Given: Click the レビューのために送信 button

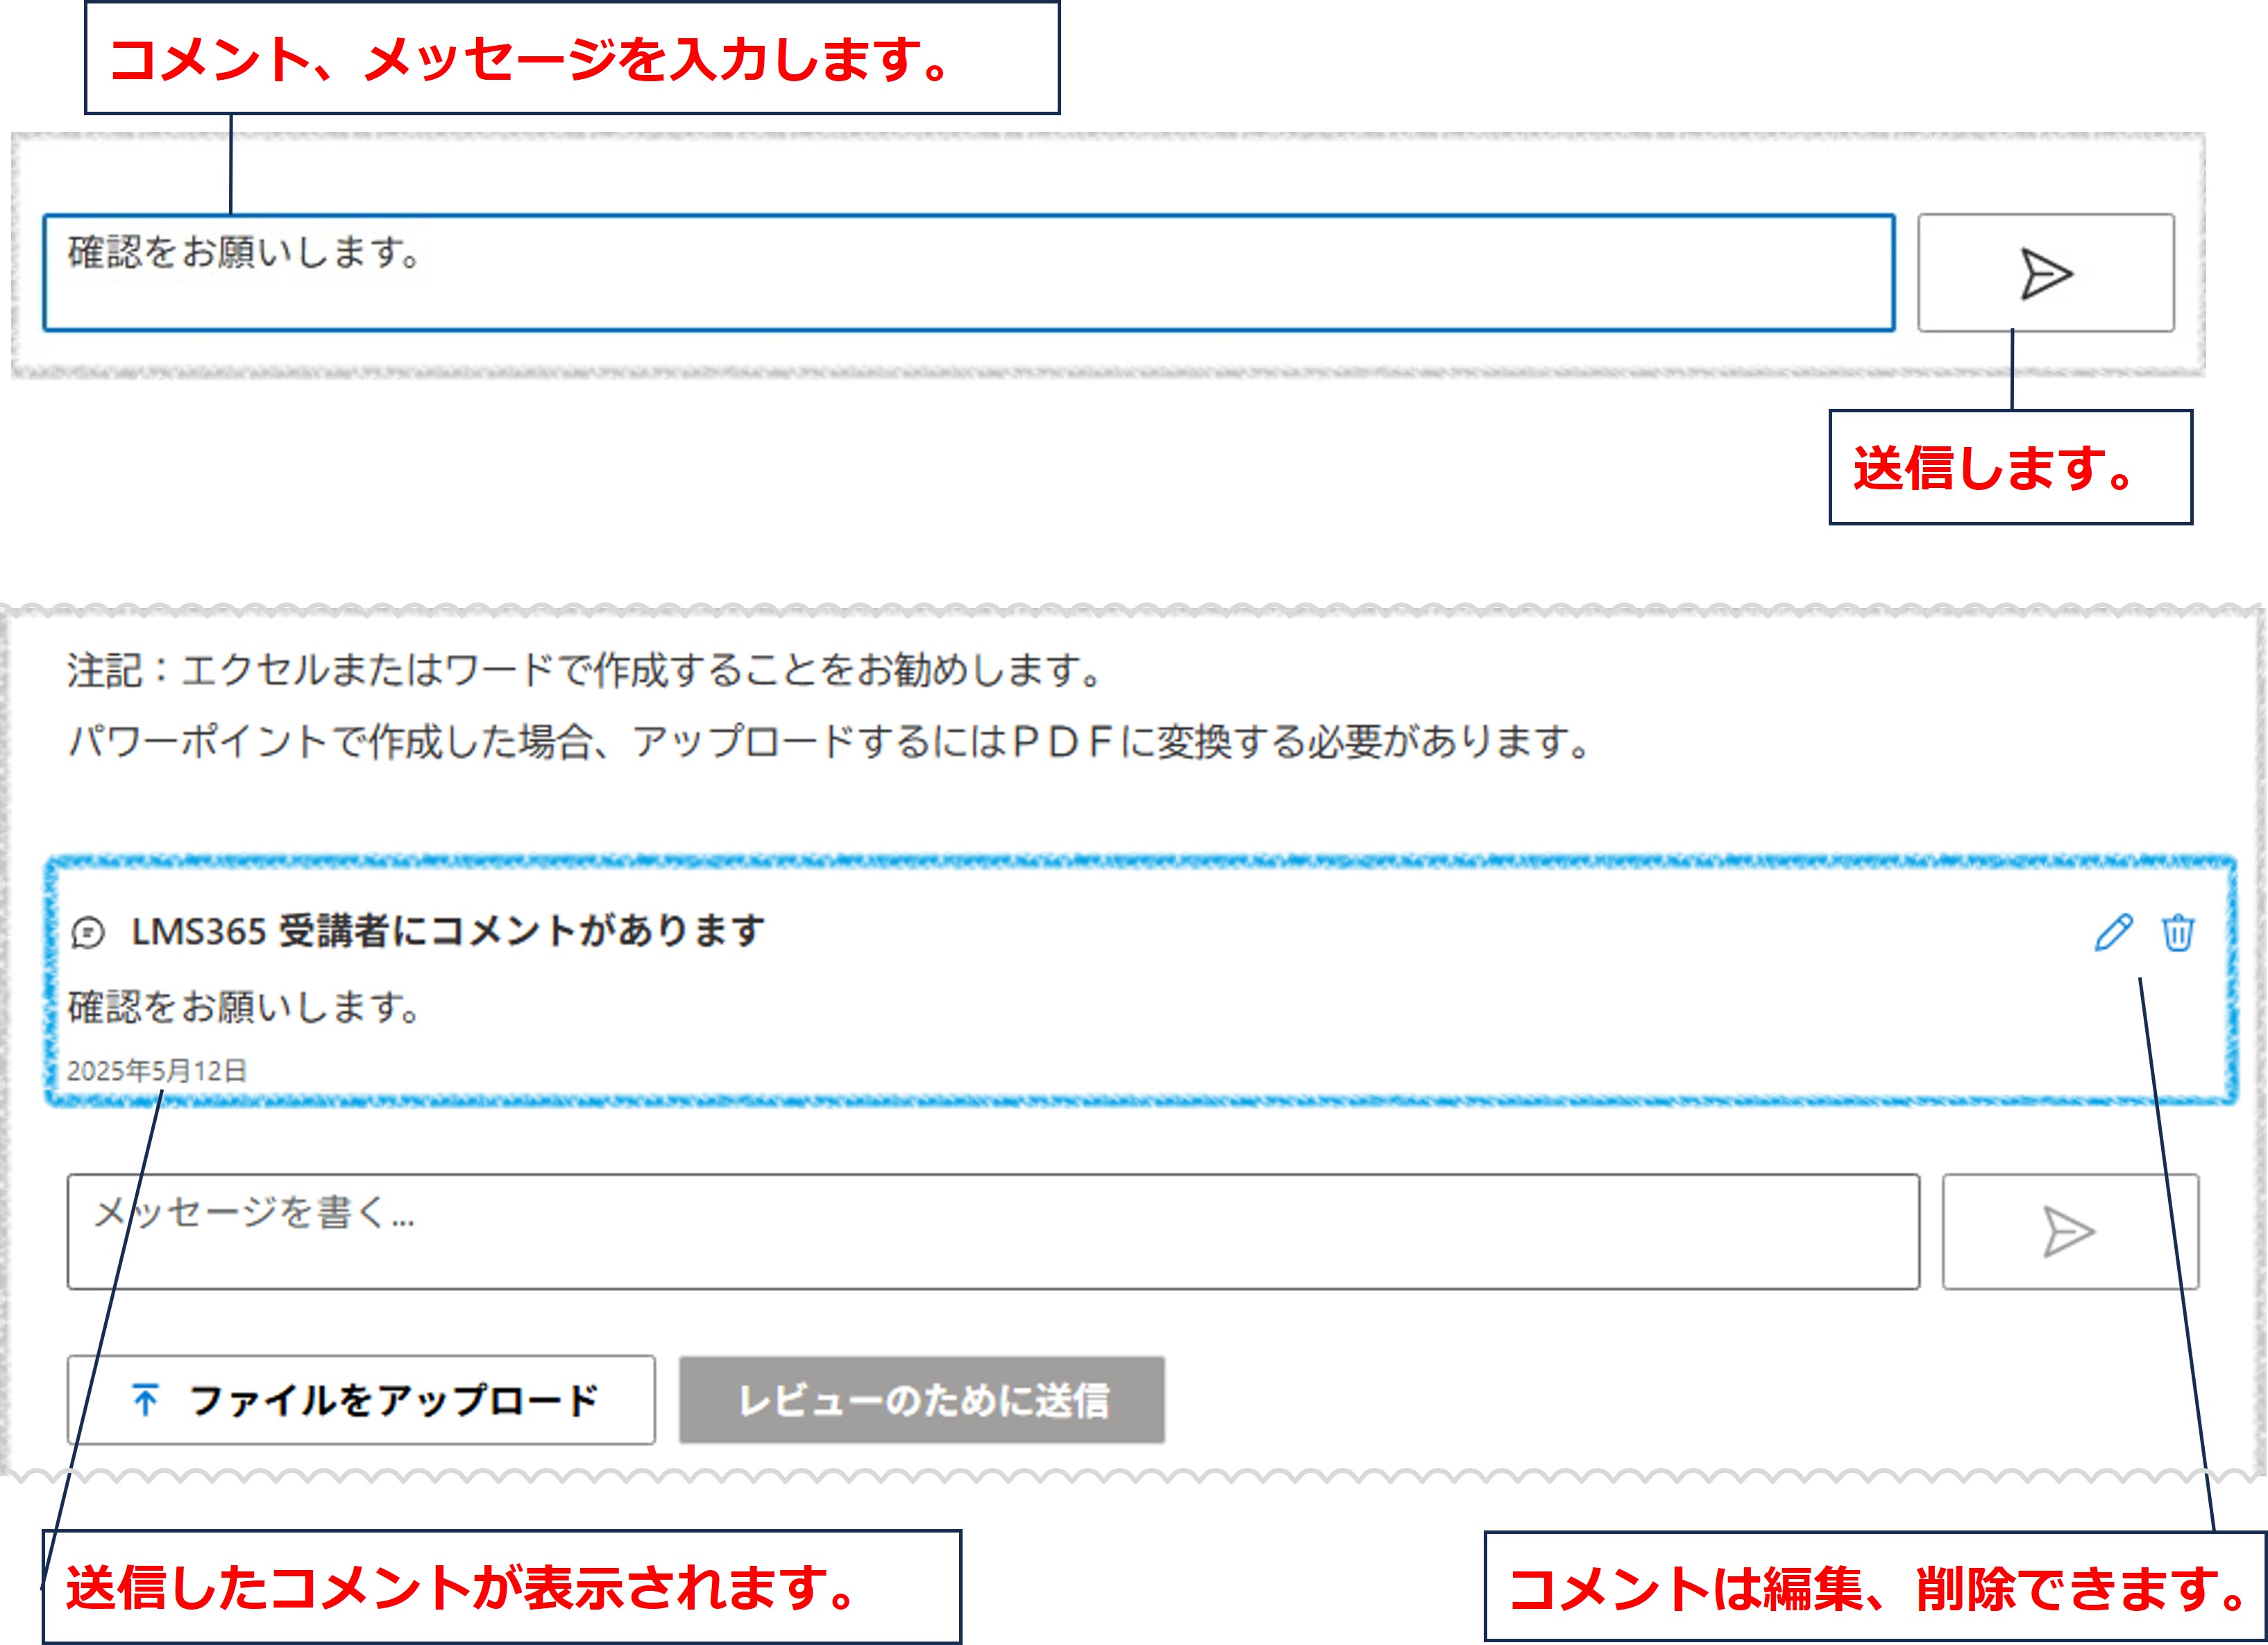Looking at the screenshot, I should [922, 1400].
